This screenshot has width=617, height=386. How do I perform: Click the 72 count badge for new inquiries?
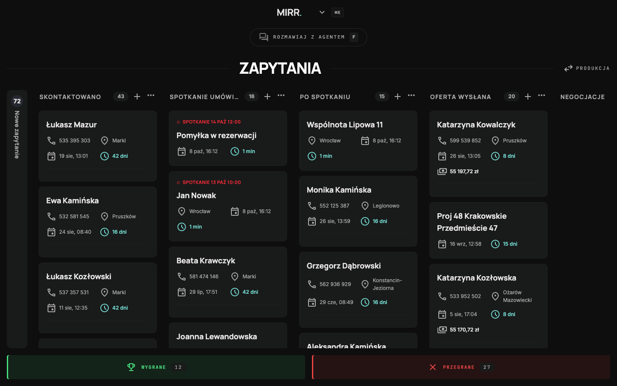click(x=17, y=101)
